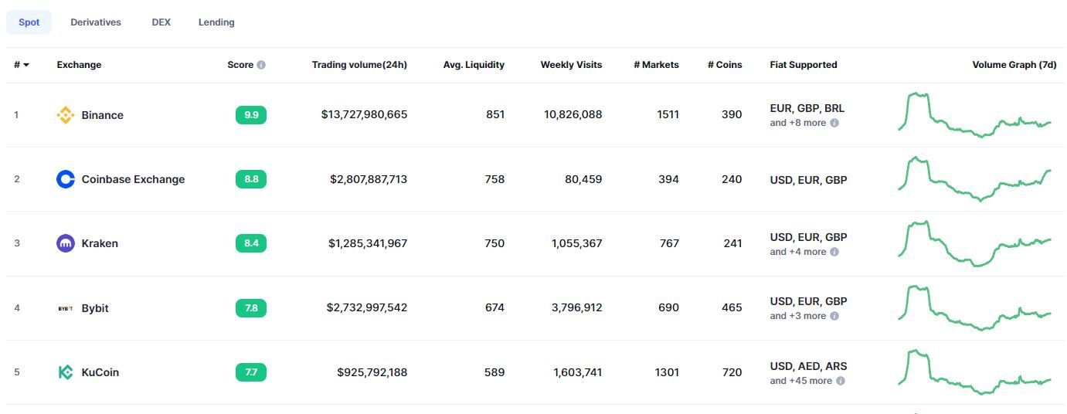This screenshot has width=1067, height=414.
Task: Click the Kraken logo icon
Action: (x=66, y=243)
